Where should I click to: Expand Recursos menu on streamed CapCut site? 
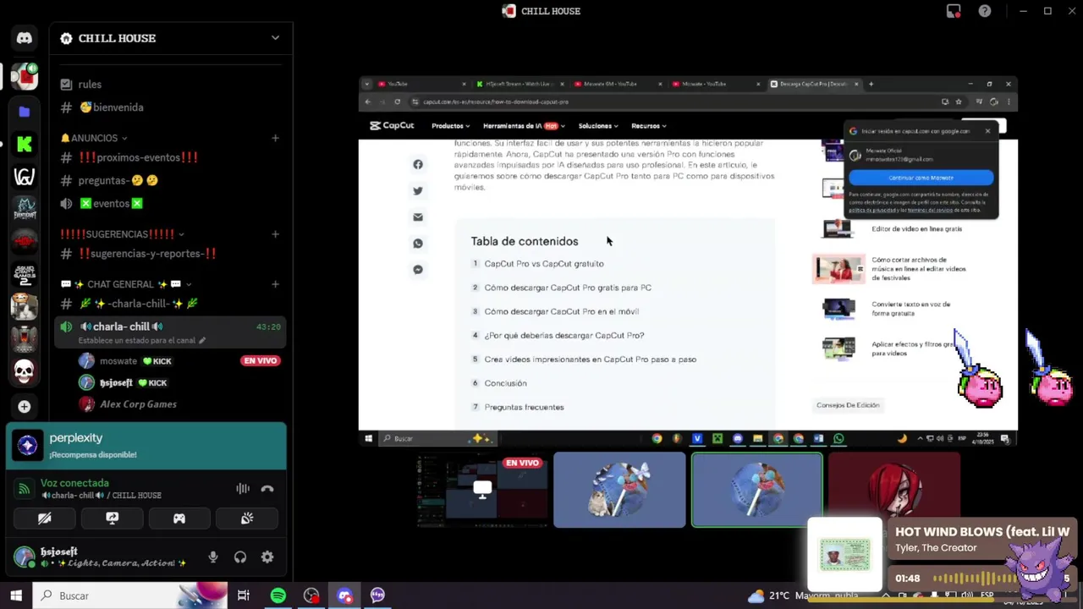649,126
